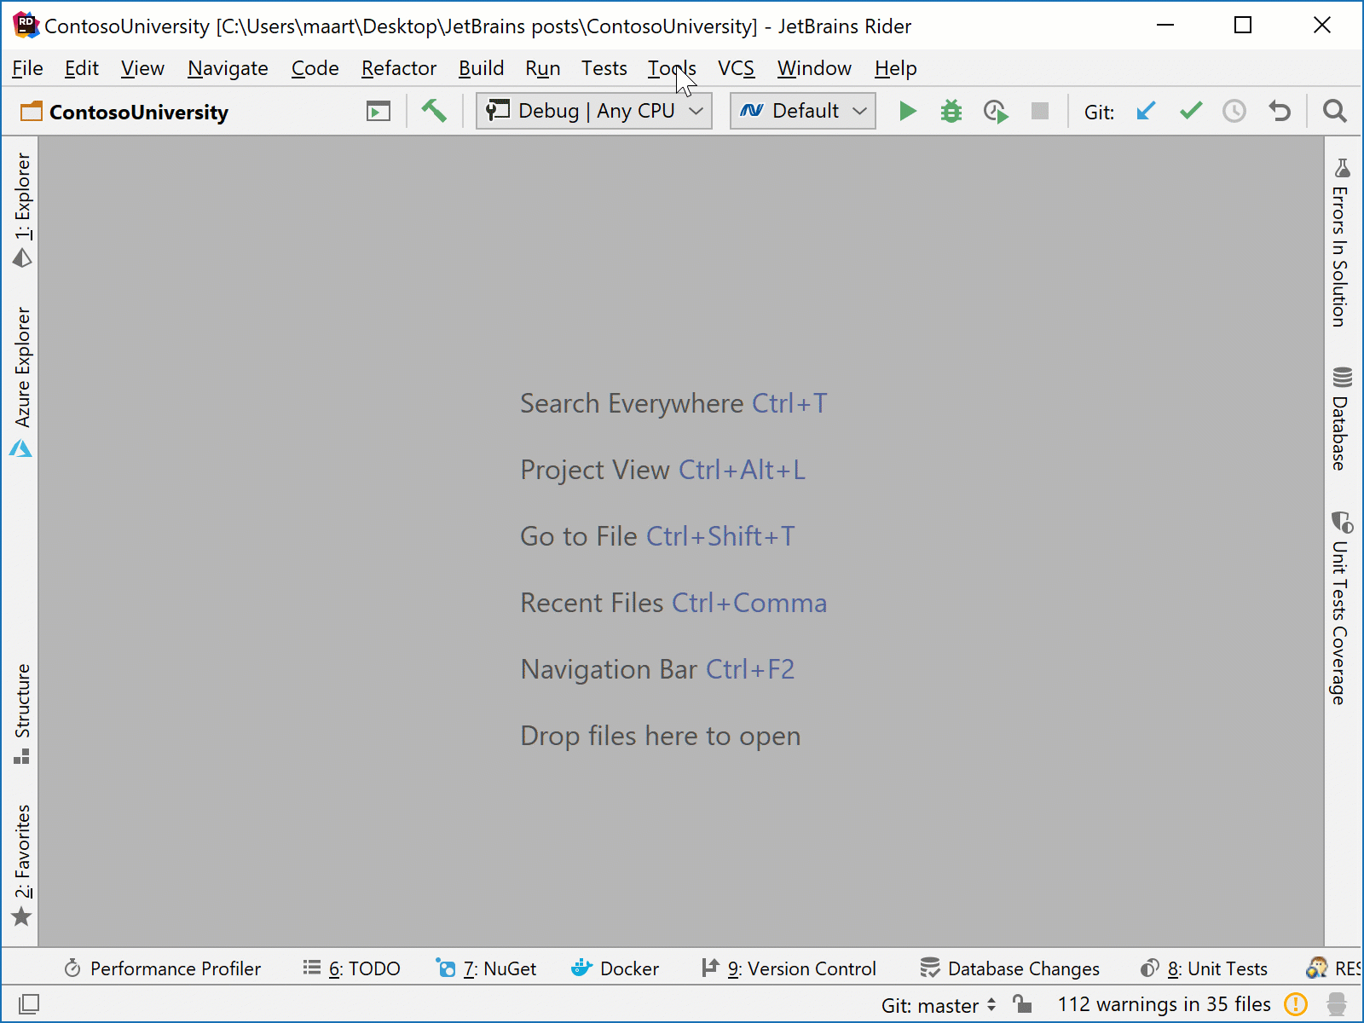Toggle the Explorer side panel
Viewport: 1364px width, 1023px height.
click(22, 209)
